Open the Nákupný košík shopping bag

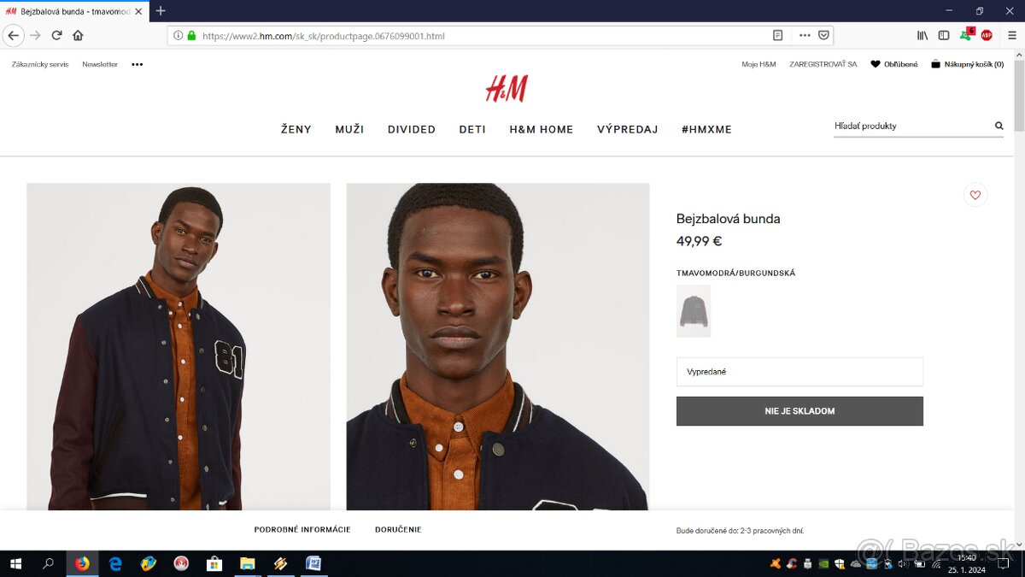(x=967, y=64)
